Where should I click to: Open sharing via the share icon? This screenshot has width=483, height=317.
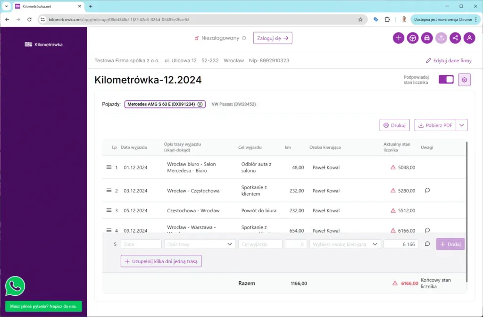click(x=455, y=38)
